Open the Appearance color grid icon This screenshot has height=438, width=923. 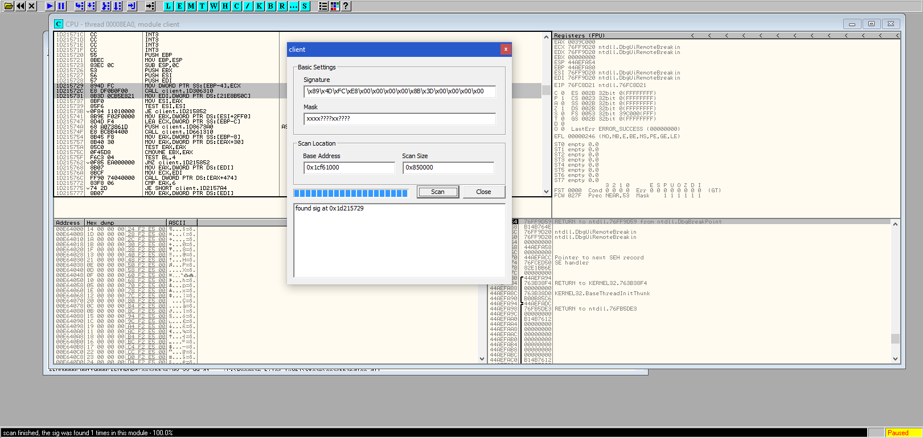click(x=335, y=6)
